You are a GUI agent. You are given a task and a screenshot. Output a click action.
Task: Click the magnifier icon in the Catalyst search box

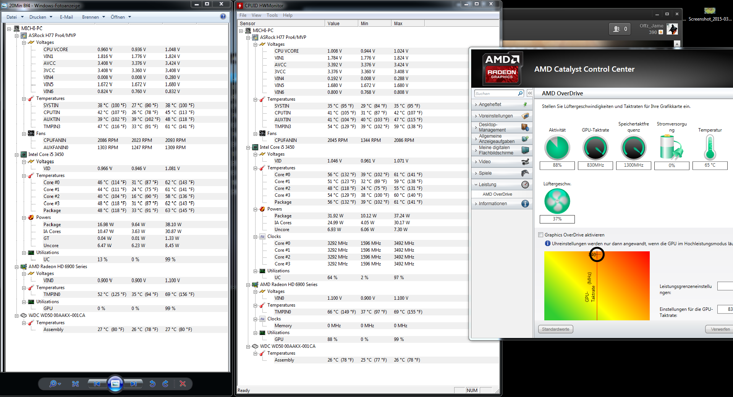click(x=520, y=93)
